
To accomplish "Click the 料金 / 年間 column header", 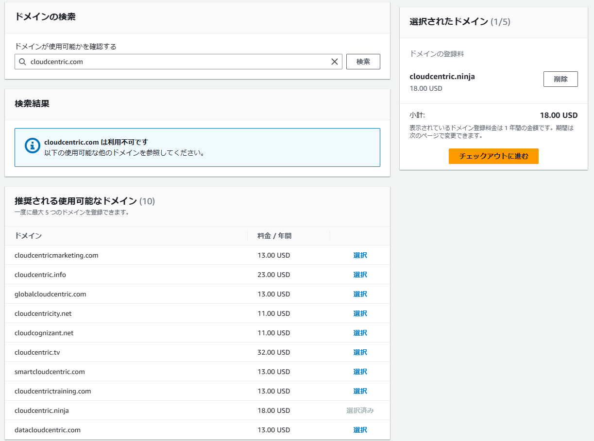I will click(274, 236).
